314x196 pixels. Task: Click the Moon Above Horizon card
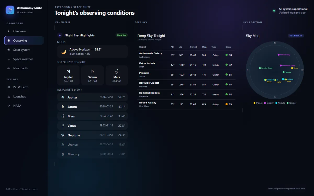point(92,51)
